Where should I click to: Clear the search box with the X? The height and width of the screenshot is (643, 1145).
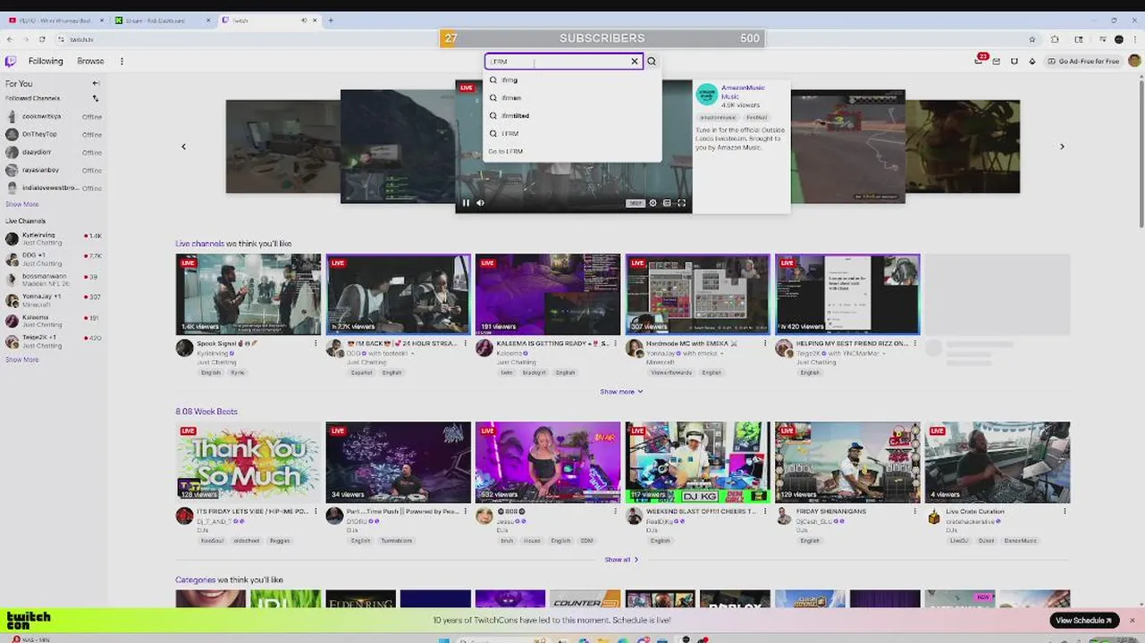pos(635,62)
